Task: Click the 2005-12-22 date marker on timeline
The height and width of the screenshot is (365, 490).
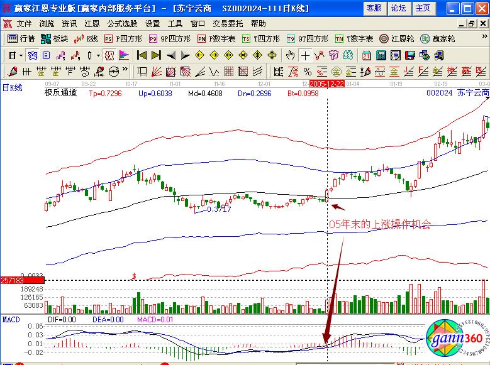Action: click(327, 83)
